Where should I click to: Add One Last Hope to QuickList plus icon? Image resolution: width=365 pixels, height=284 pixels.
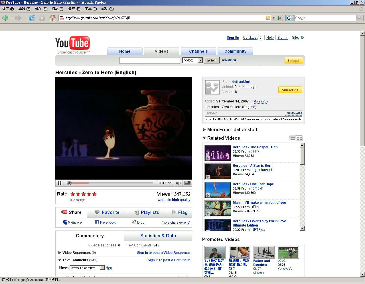[208, 195]
